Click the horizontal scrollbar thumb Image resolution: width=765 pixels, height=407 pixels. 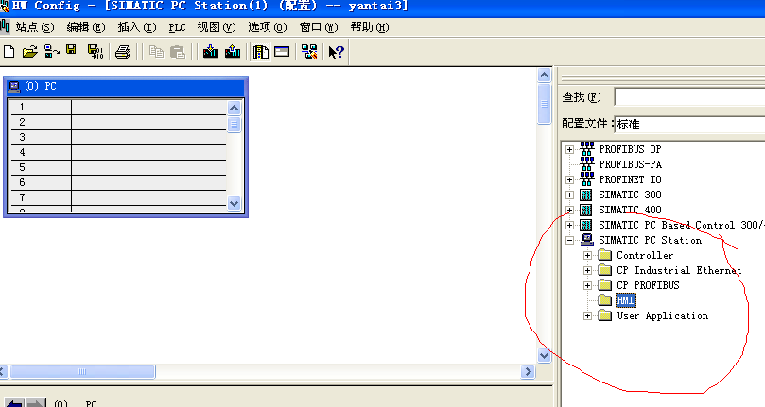click(x=82, y=372)
